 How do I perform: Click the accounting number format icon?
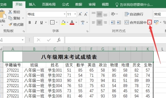(x=156, y=22)
